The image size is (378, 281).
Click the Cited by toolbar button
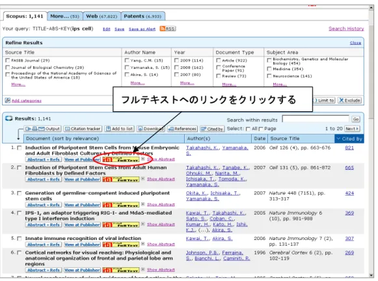point(212,129)
